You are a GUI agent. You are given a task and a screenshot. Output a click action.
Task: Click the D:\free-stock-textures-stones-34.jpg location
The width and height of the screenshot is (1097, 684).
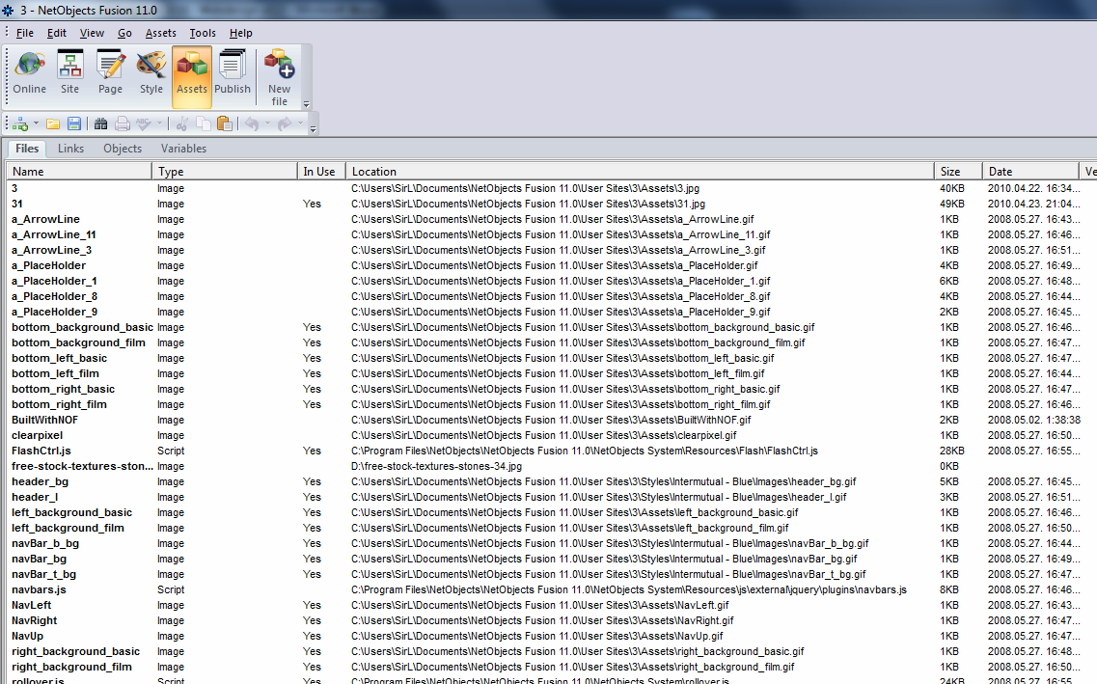tap(436, 466)
